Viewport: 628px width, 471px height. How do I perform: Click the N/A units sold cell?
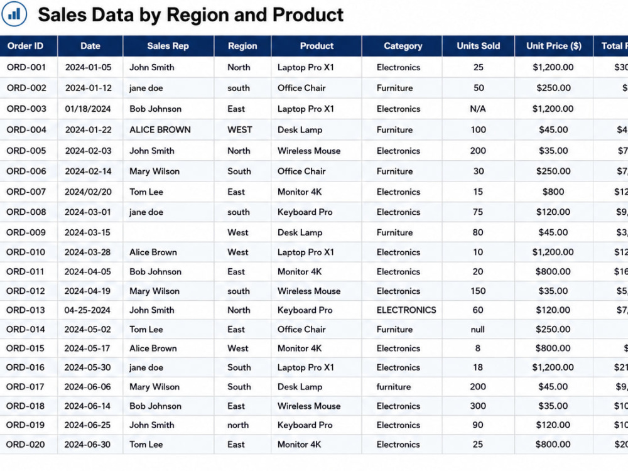coord(477,109)
